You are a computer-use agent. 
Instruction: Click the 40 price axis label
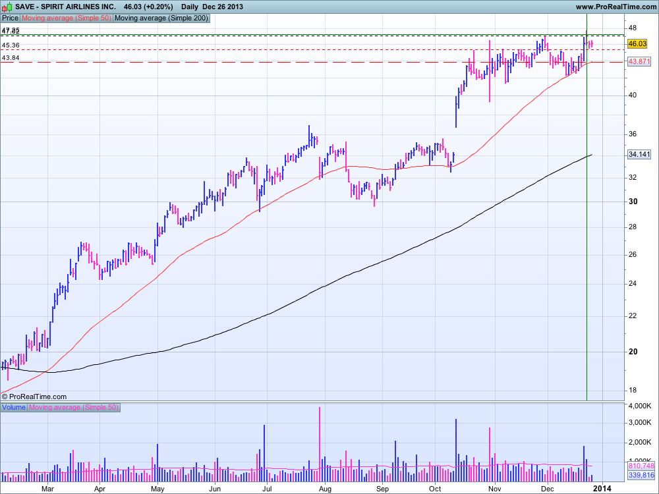point(632,95)
